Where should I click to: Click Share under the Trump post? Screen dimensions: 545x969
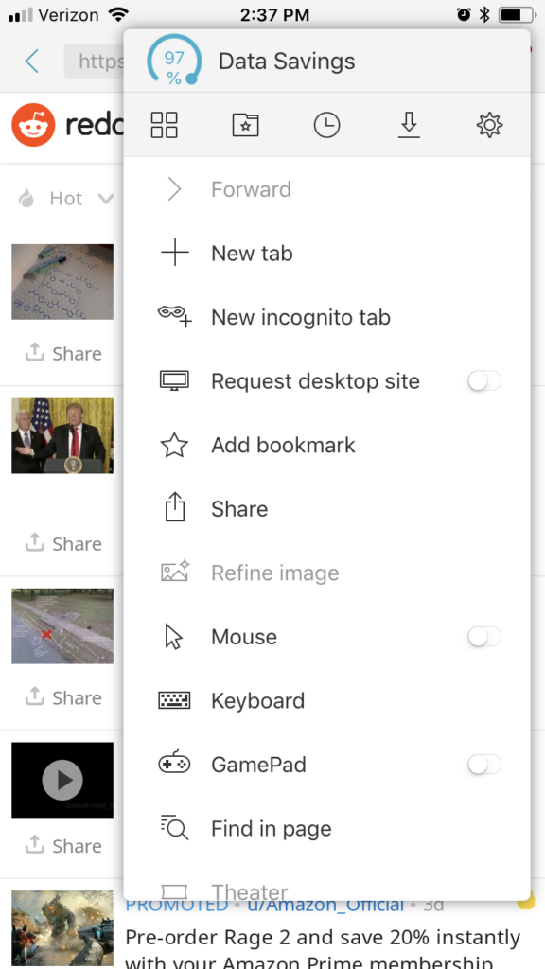click(63, 543)
